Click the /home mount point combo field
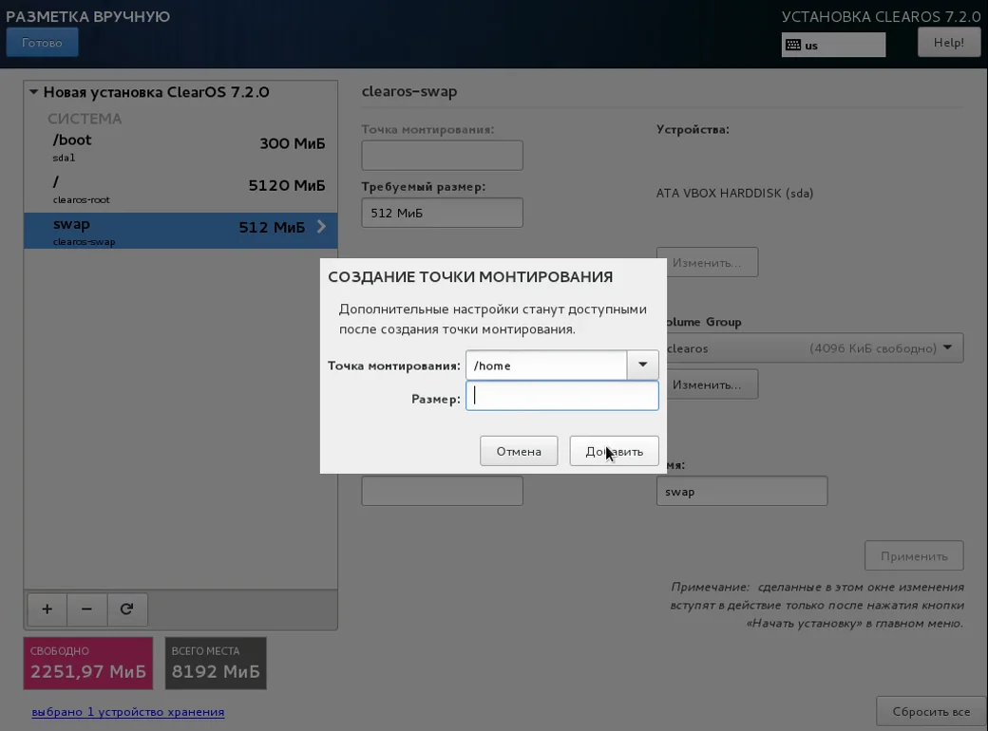This screenshot has height=731, width=988. (546, 365)
